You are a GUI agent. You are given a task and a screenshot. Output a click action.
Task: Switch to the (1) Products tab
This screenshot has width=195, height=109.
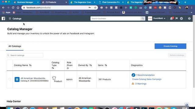(x=54, y=2)
